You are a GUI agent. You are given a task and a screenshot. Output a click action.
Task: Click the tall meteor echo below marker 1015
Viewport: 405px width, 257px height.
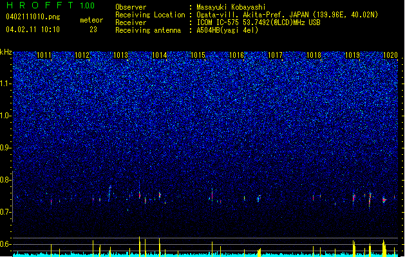(212, 195)
